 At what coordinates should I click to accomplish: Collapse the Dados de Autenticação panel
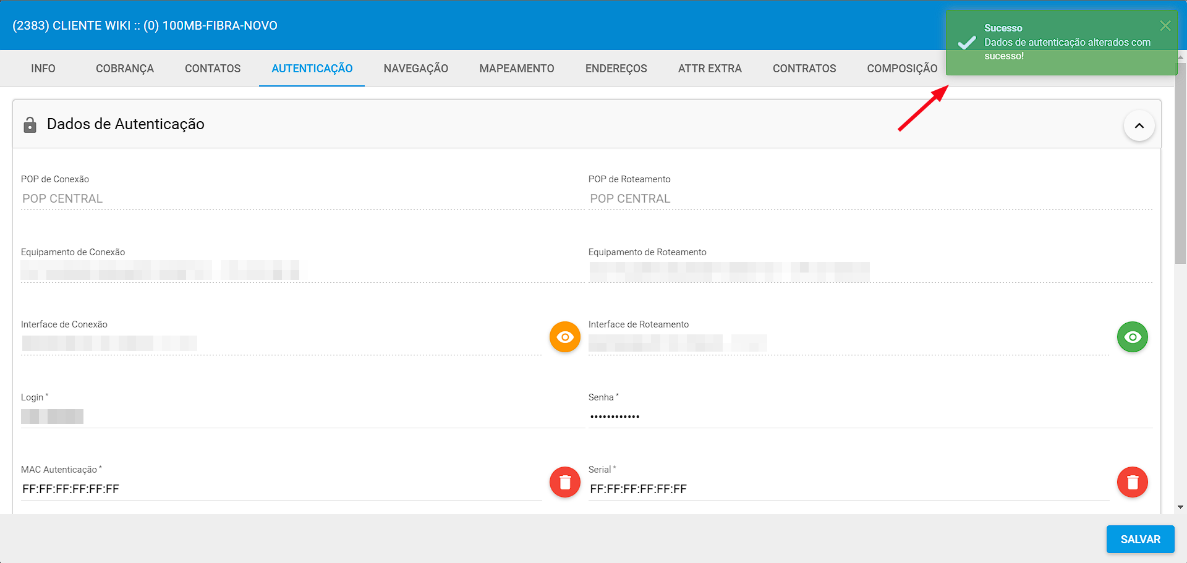1139,125
